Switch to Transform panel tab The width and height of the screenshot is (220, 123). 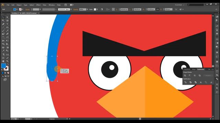click(x=187, y=69)
